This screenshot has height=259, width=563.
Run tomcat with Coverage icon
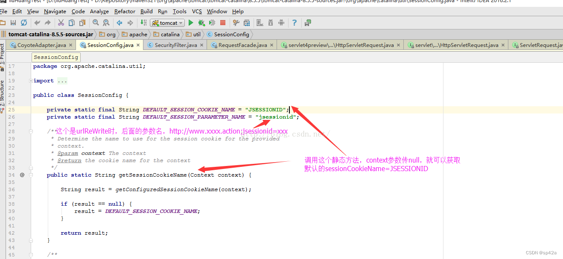coord(212,23)
